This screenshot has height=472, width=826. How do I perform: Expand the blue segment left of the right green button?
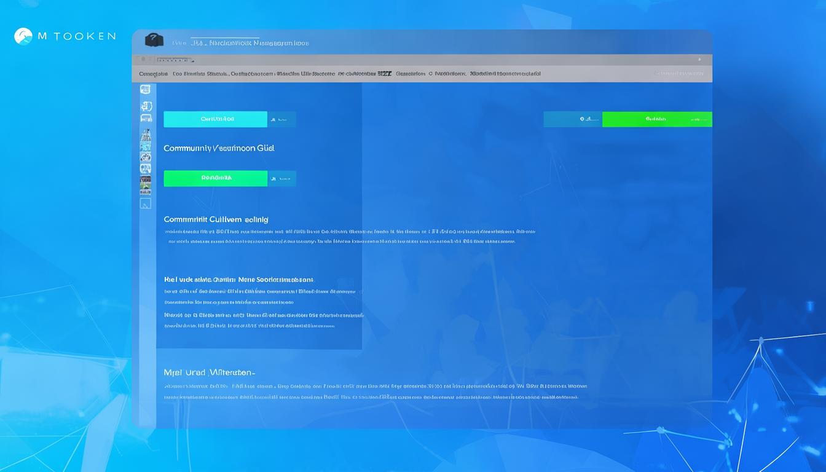[x=573, y=119]
